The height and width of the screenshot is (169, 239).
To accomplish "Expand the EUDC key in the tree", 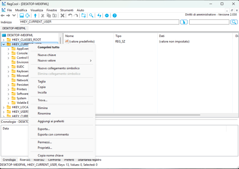I will click(x=9, y=67).
